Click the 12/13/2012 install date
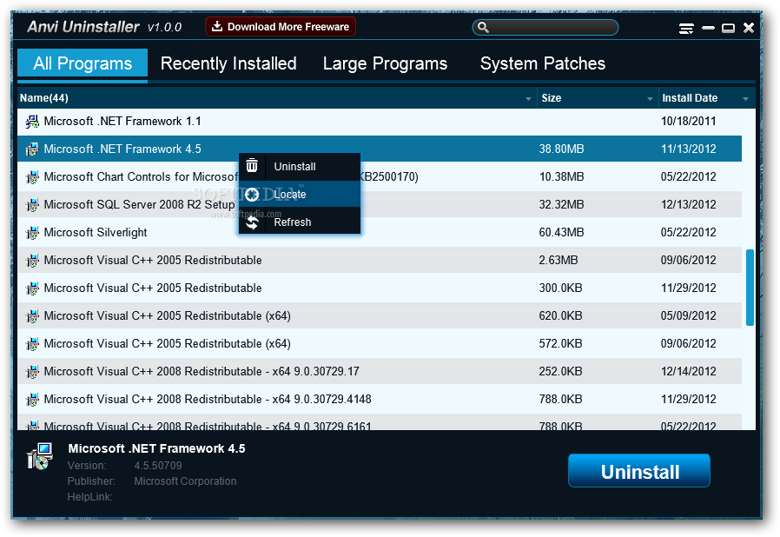The height and width of the screenshot is (537, 780). tap(689, 204)
